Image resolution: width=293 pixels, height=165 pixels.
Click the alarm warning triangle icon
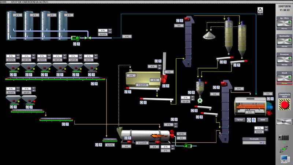260,10
